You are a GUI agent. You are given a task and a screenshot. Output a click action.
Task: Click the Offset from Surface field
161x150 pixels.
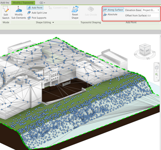pos(153,15)
